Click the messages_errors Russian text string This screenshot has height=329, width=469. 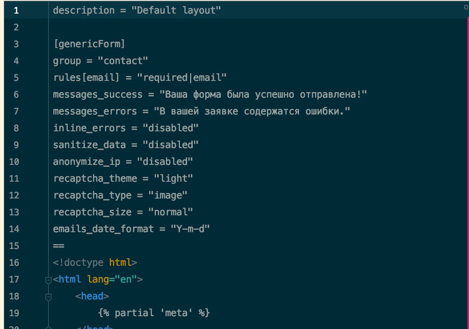pos(252,111)
